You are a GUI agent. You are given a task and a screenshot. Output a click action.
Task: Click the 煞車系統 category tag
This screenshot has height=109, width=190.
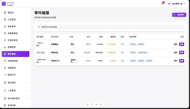tap(74, 61)
